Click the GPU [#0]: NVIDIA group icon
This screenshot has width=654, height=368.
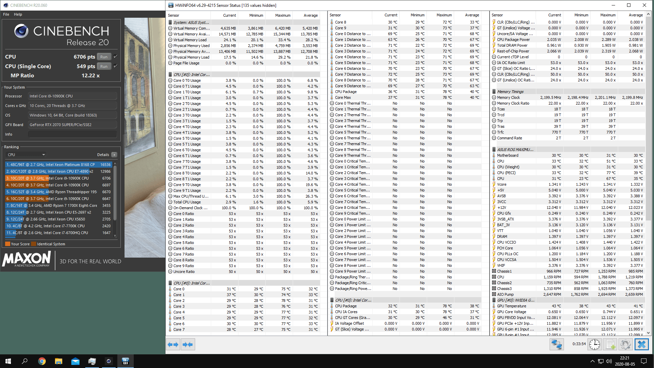(494, 300)
